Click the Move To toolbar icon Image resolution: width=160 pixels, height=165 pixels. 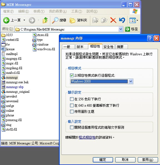(x=95, y=20)
